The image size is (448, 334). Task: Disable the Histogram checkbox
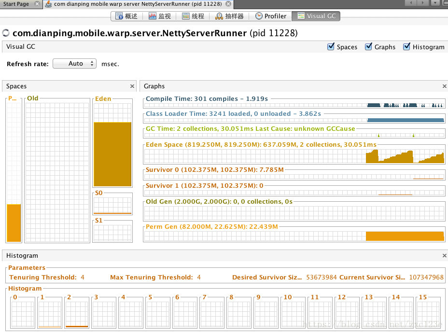[406, 46]
